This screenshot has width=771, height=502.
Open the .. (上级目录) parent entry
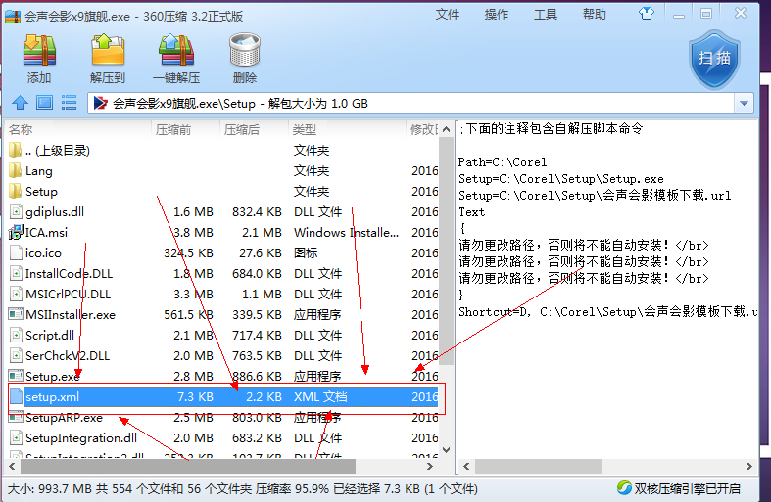coord(58,151)
